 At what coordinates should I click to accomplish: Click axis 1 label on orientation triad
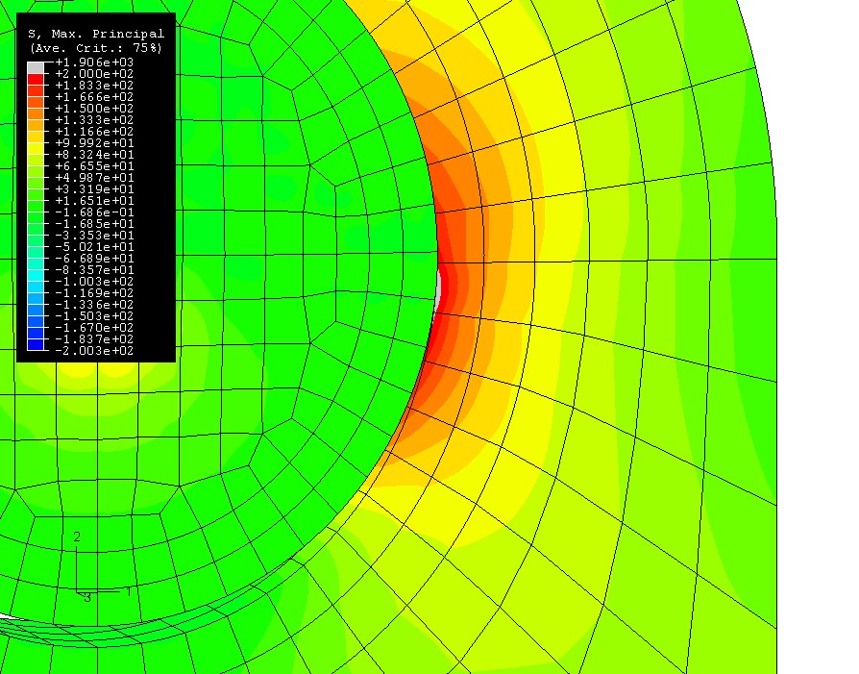[x=129, y=591]
